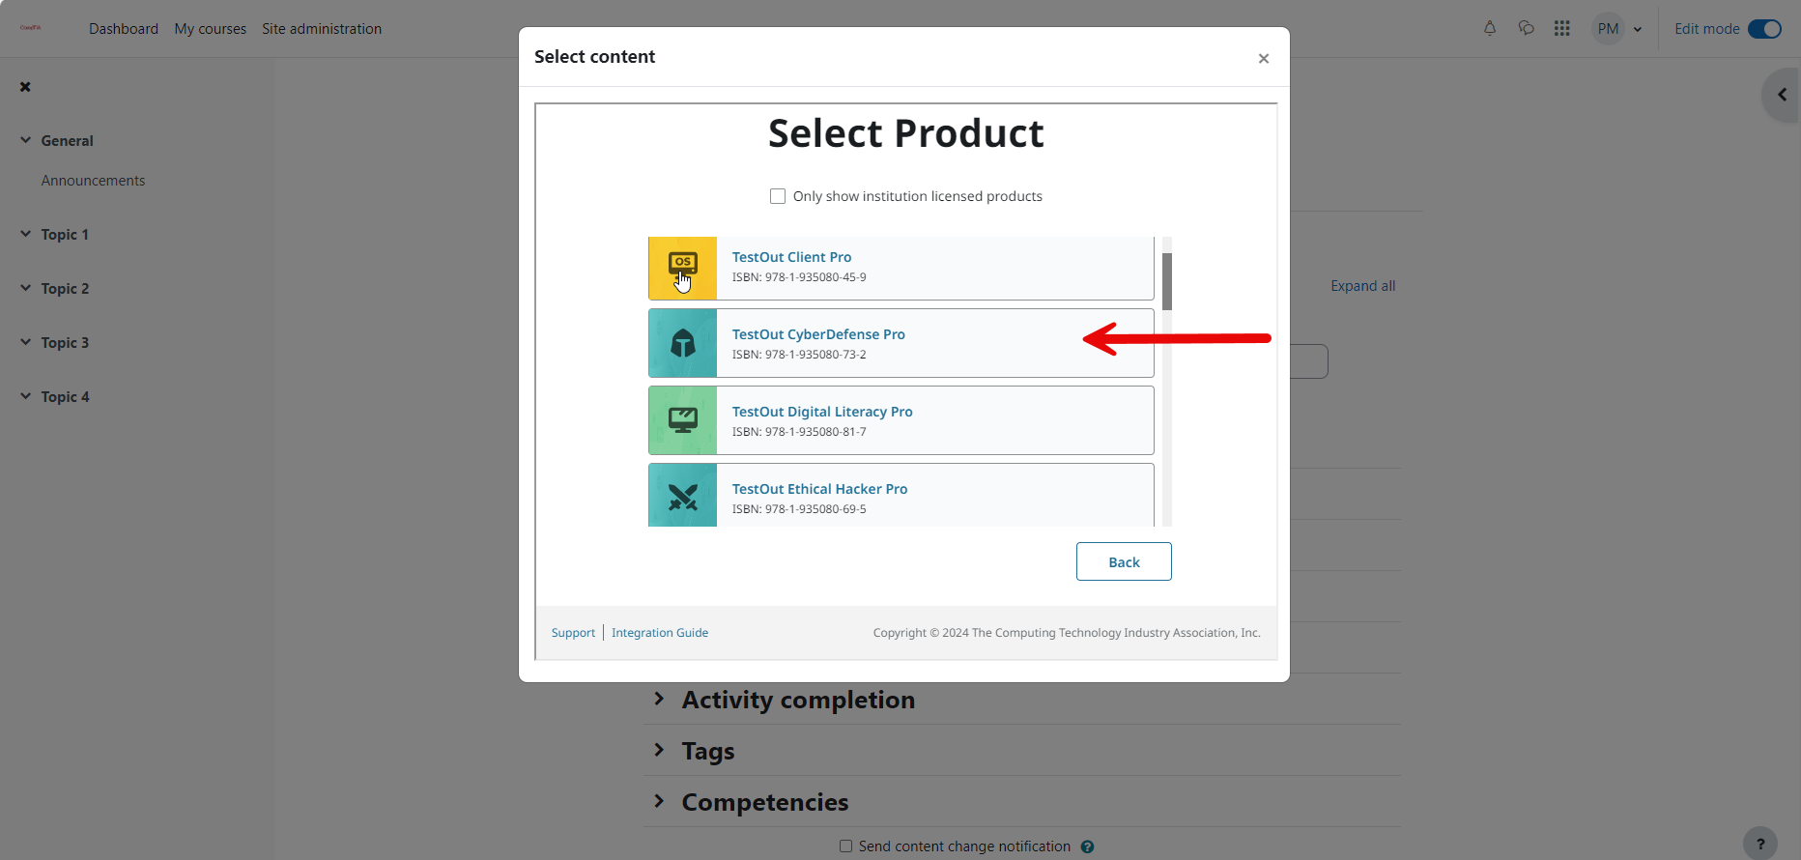Viewport: 1801px width, 860px height.
Task: Click the help question mark icon
Action: (x=1760, y=843)
